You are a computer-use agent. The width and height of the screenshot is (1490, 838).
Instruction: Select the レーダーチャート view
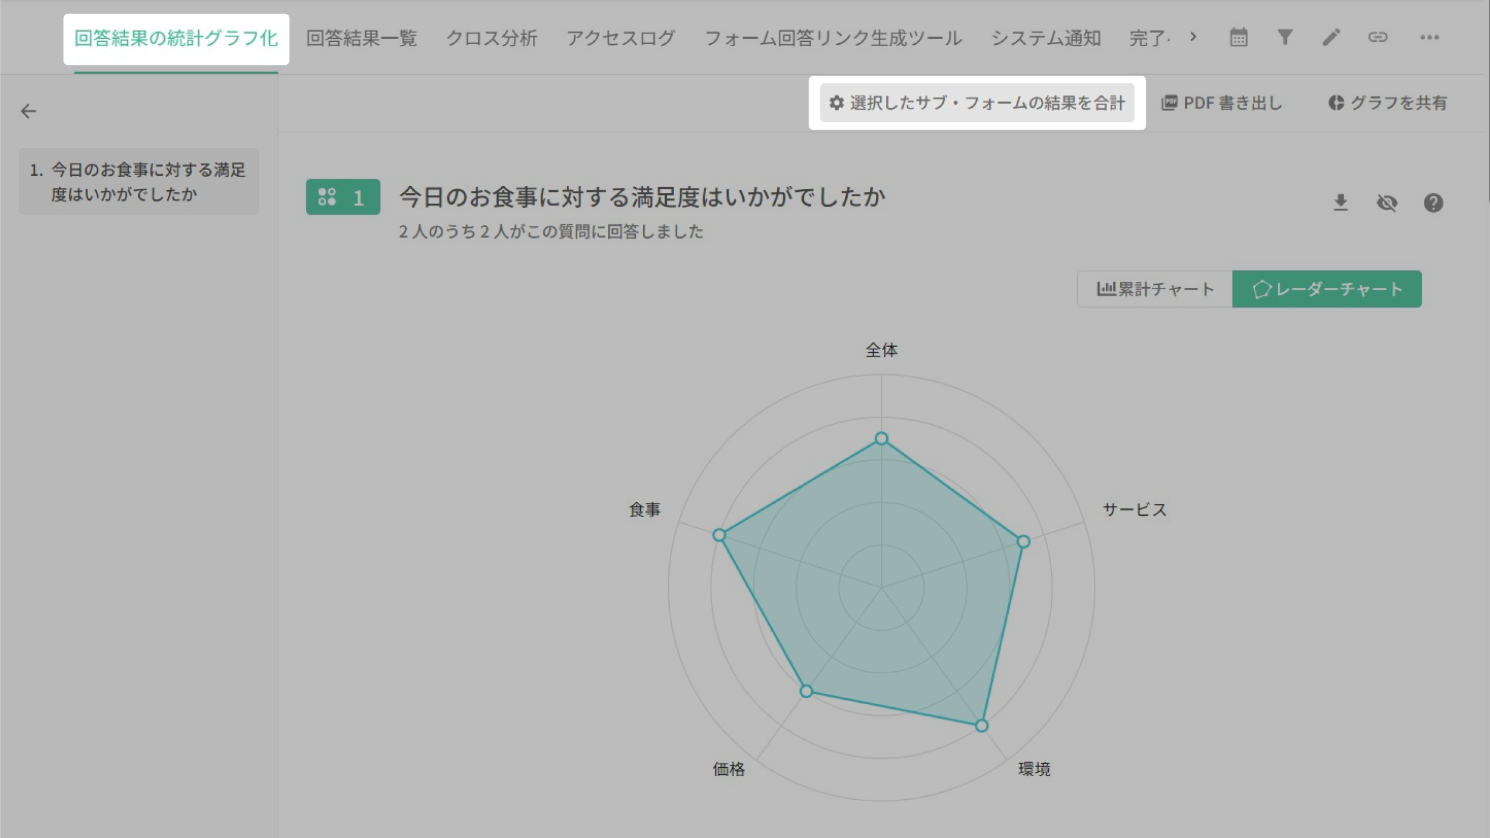tap(1327, 289)
